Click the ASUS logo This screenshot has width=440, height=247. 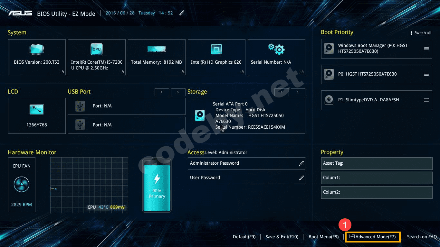click(x=20, y=13)
